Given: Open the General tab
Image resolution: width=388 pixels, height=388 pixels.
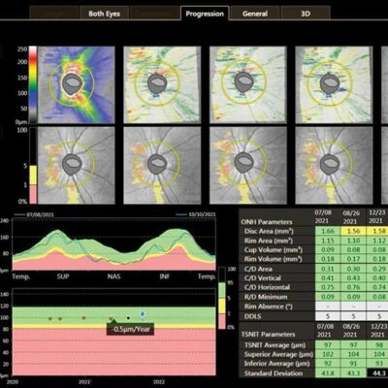Looking at the screenshot, I should (255, 14).
